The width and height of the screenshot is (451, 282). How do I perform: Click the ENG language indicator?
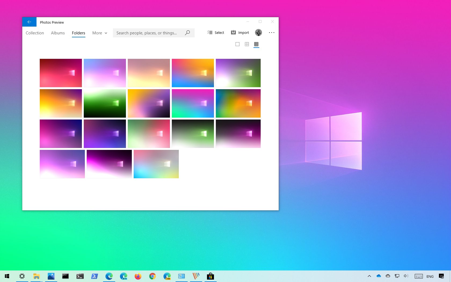pyautogui.click(x=430, y=276)
